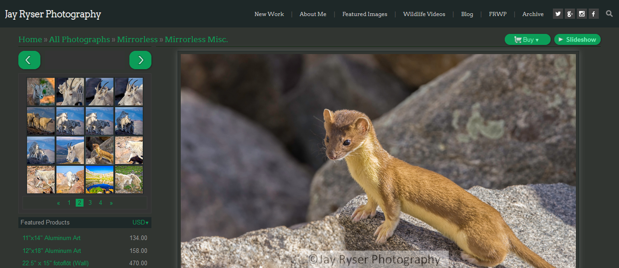This screenshot has width=619, height=268.
Task: Click the Mirrorless breadcrumb link
Action: point(137,39)
